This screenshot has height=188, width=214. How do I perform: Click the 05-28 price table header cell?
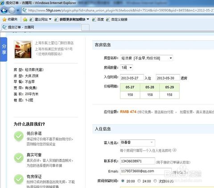point(150,87)
